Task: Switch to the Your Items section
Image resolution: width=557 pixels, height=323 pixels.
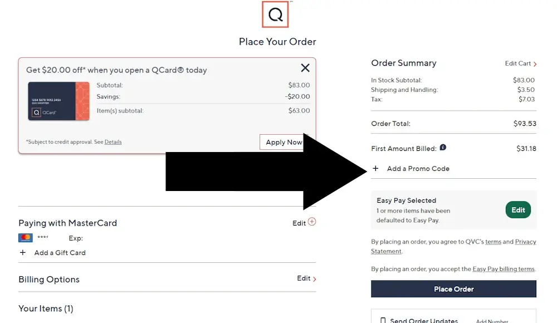Action: pos(46,308)
